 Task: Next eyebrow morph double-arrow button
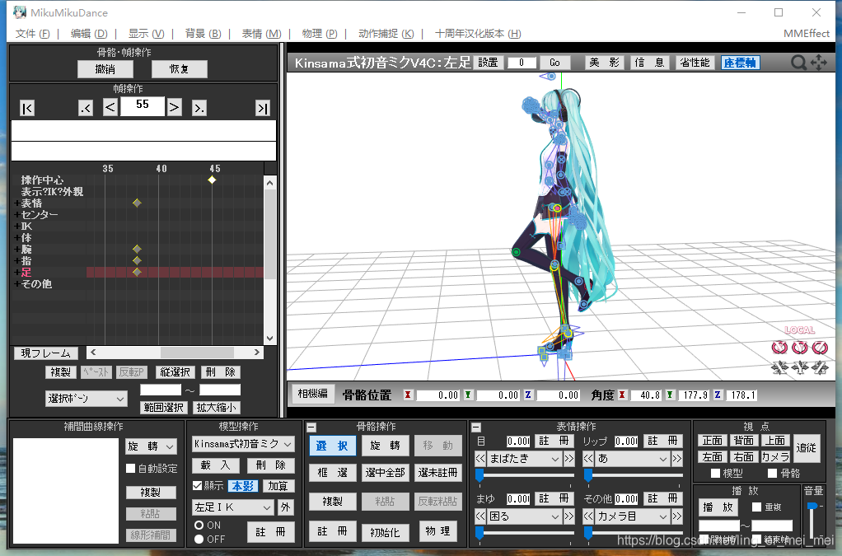point(568,516)
